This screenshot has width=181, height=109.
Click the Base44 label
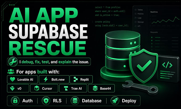coord(105,88)
